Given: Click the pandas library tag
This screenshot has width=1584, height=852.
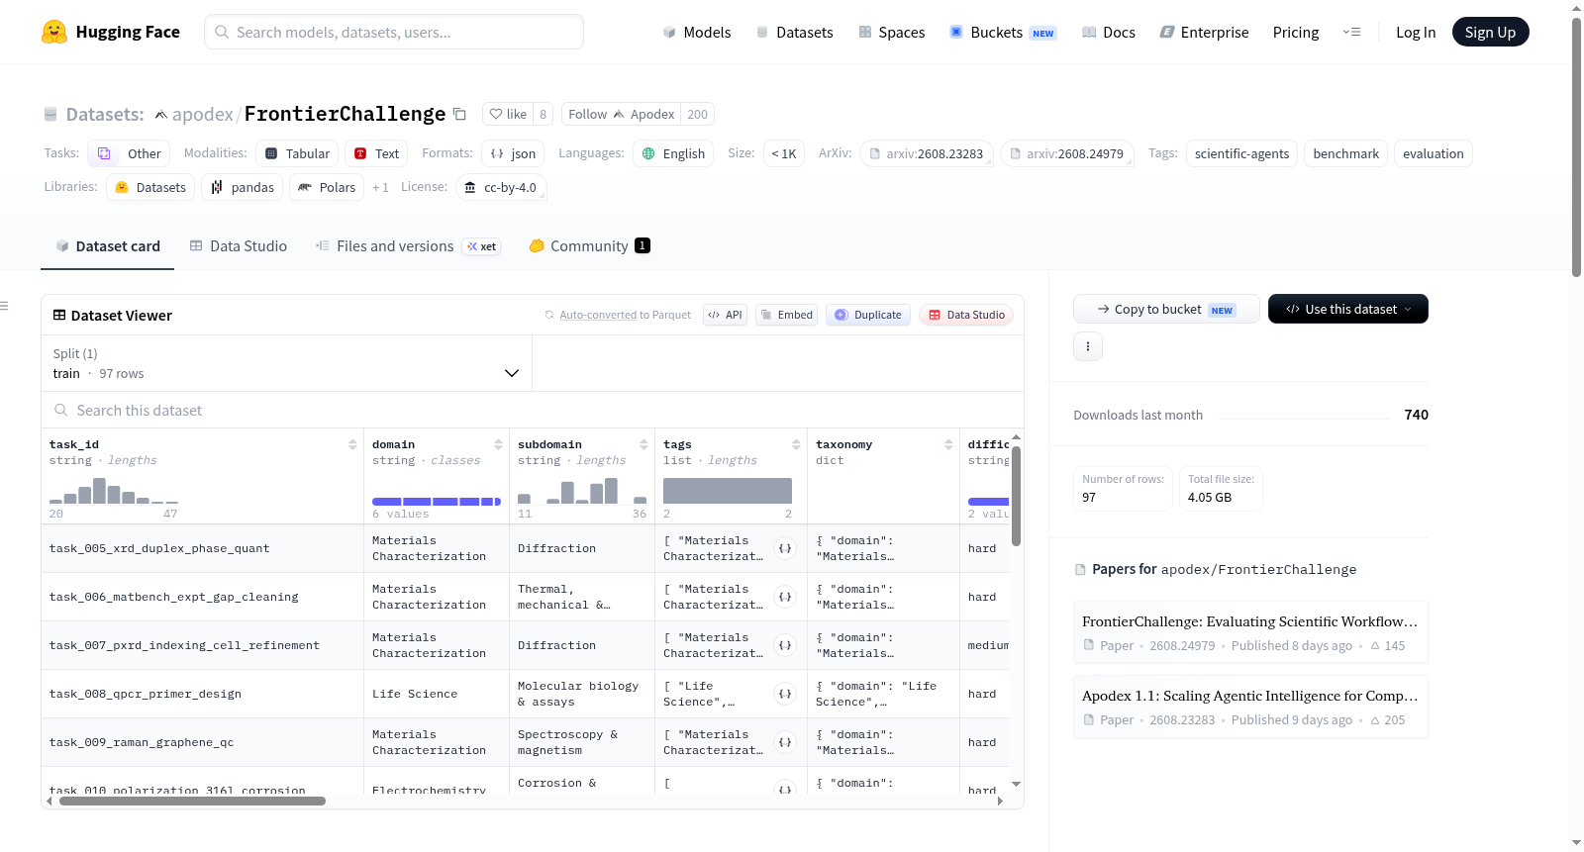Looking at the screenshot, I should coord(243,187).
